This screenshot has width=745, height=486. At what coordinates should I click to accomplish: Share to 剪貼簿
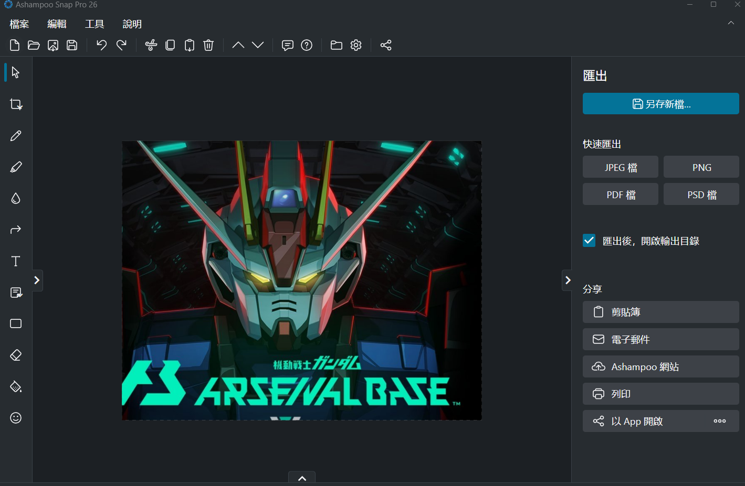pyautogui.click(x=661, y=312)
